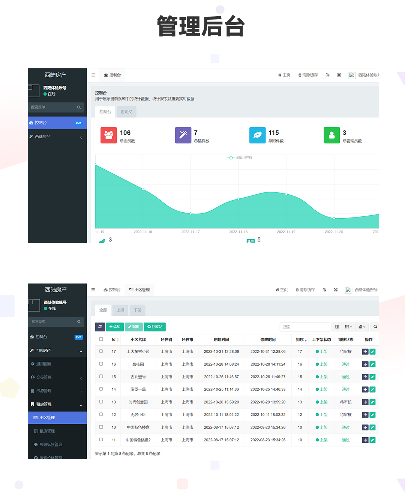Click the blue 总附件数 leaf icon
Image resolution: width=405 pixels, height=498 pixels.
[258, 135]
